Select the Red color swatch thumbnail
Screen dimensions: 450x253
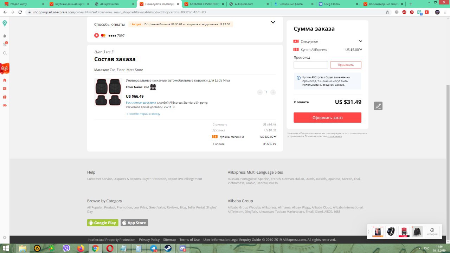click(153, 87)
